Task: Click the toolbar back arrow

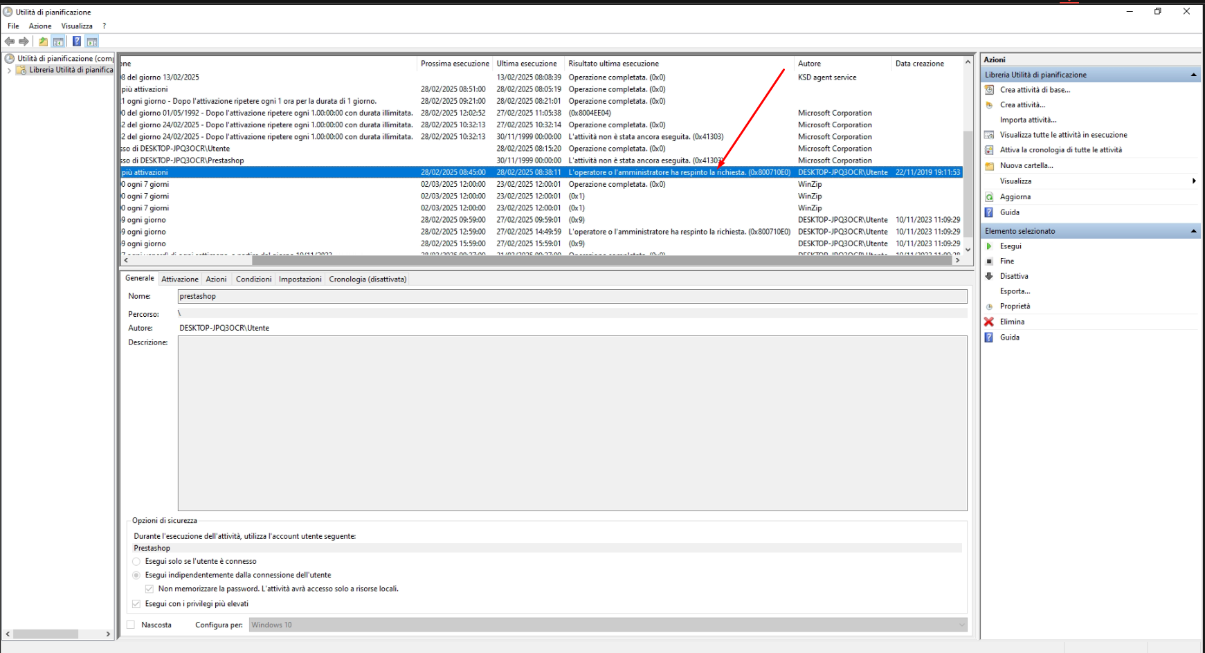Action: [x=10, y=42]
